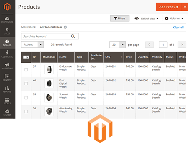Go to the previous page
This screenshot has height=143, width=188.
149,45
